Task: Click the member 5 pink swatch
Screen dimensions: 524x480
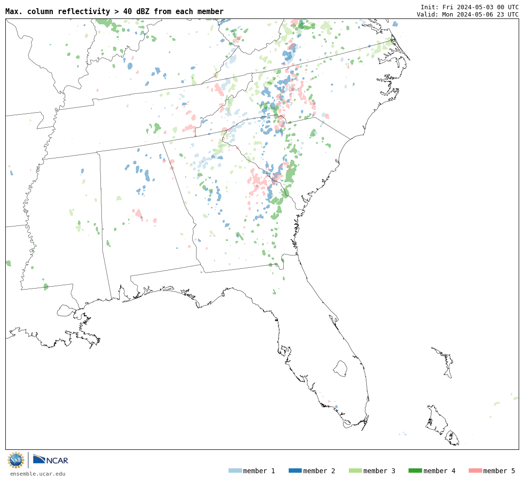Action: pos(475,471)
